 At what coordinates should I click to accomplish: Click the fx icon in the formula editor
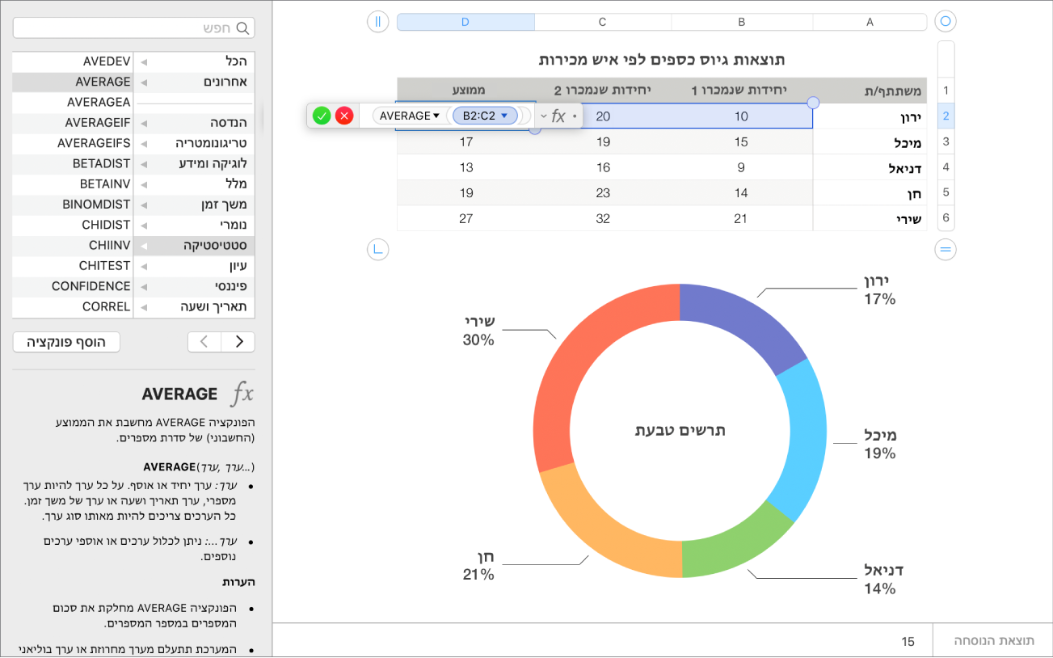558,116
